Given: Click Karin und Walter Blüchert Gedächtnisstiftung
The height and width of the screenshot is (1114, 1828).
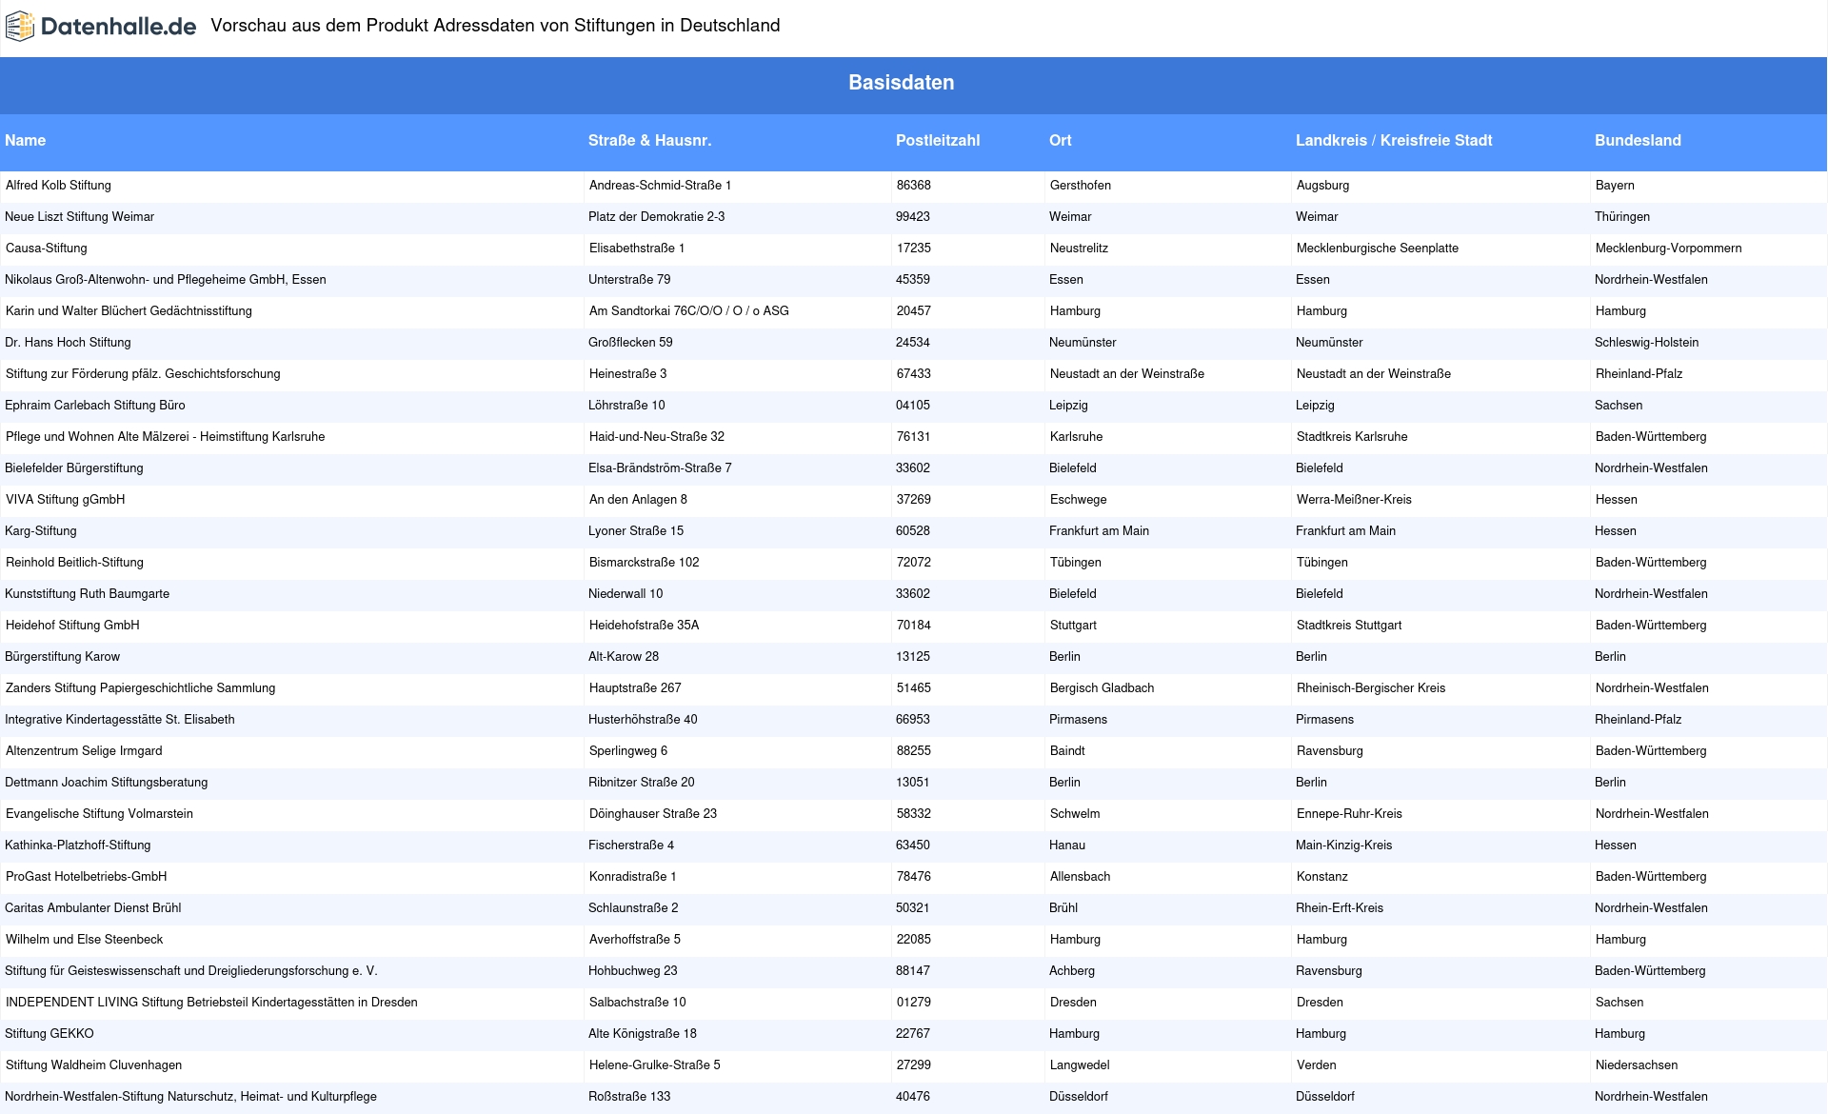Looking at the screenshot, I should click(129, 311).
